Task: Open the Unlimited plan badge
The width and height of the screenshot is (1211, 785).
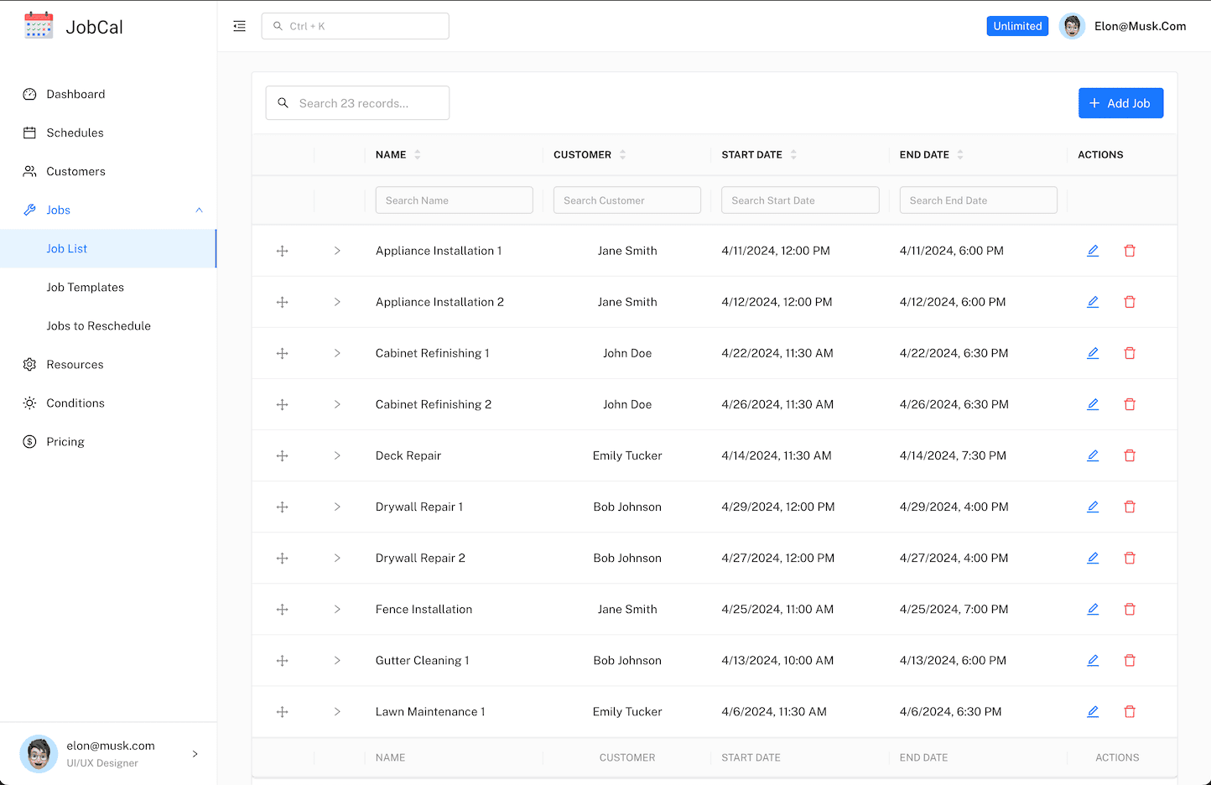Action: pos(1017,26)
